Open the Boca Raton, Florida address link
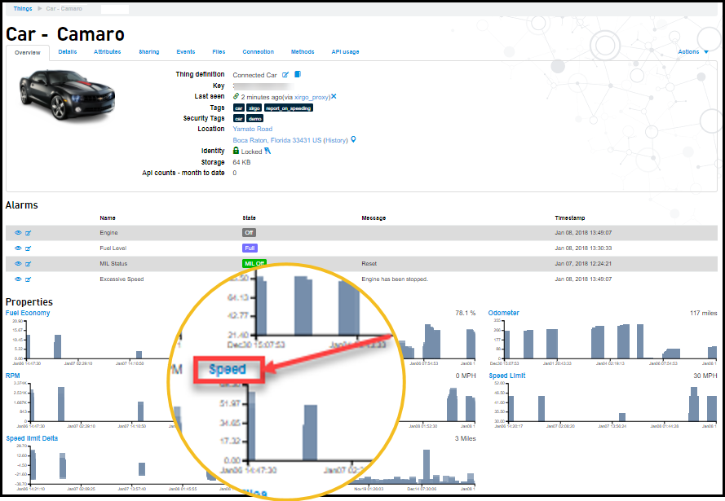Image resolution: width=725 pixels, height=501 pixels. (x=277, y=140)
